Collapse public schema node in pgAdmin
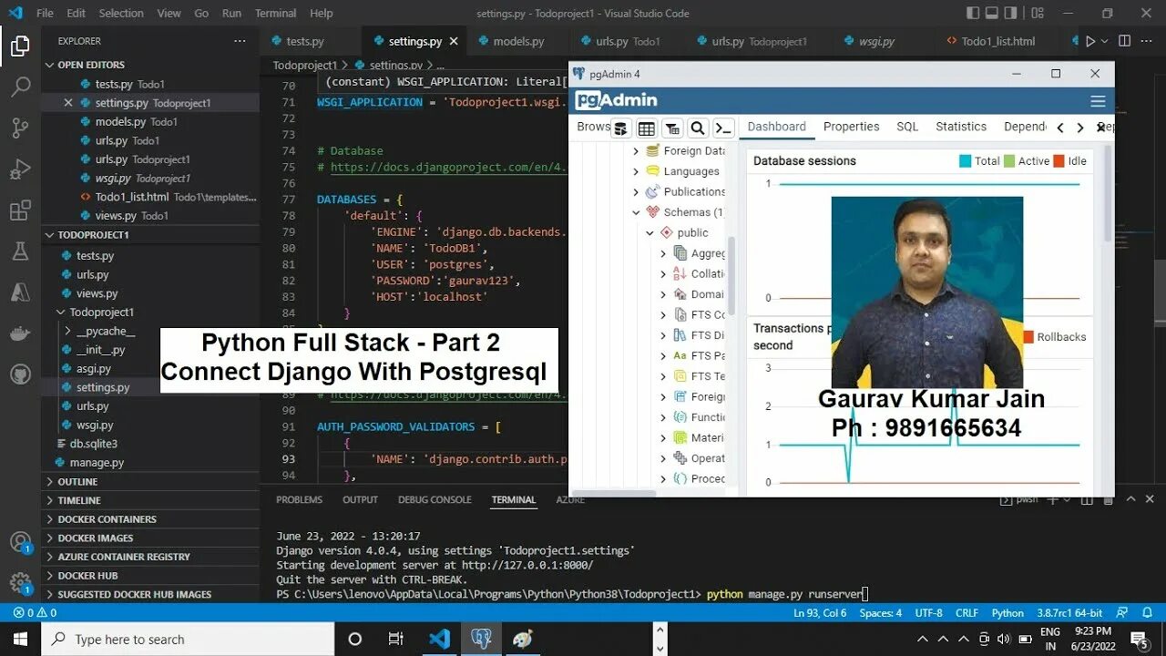This screenshot has width=1166, height=656. tap(649, 233)
